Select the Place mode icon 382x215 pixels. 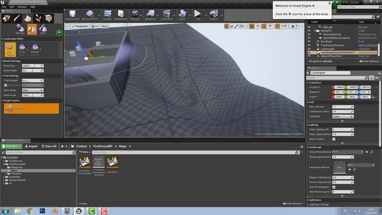7,19
